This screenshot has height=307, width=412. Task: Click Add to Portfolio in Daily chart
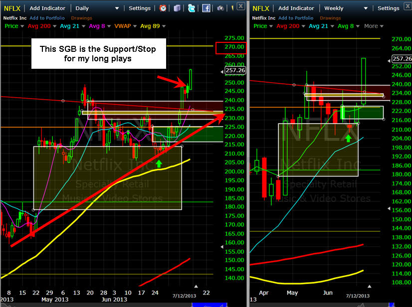(x=47, y=18)
